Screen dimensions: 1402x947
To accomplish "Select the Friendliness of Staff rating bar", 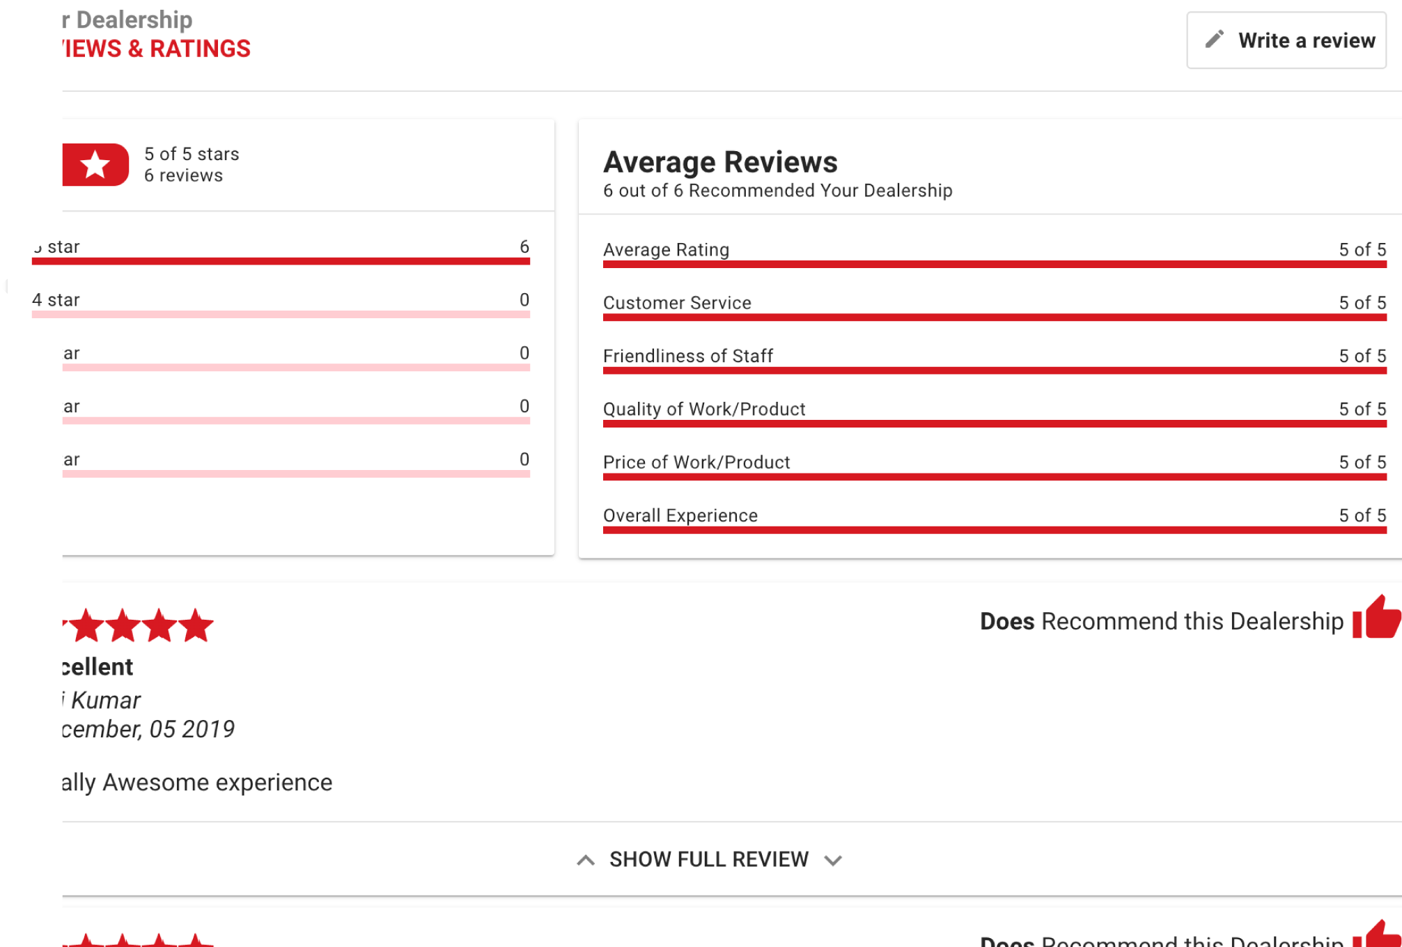I will click(x=994, y=370).
